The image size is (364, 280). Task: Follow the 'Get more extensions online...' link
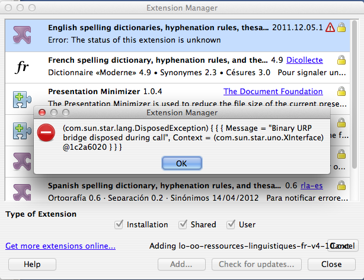(x=60, y=246)
